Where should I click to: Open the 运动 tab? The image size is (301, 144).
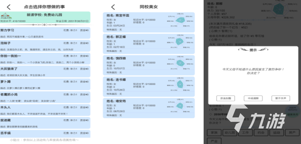point(277,133)
